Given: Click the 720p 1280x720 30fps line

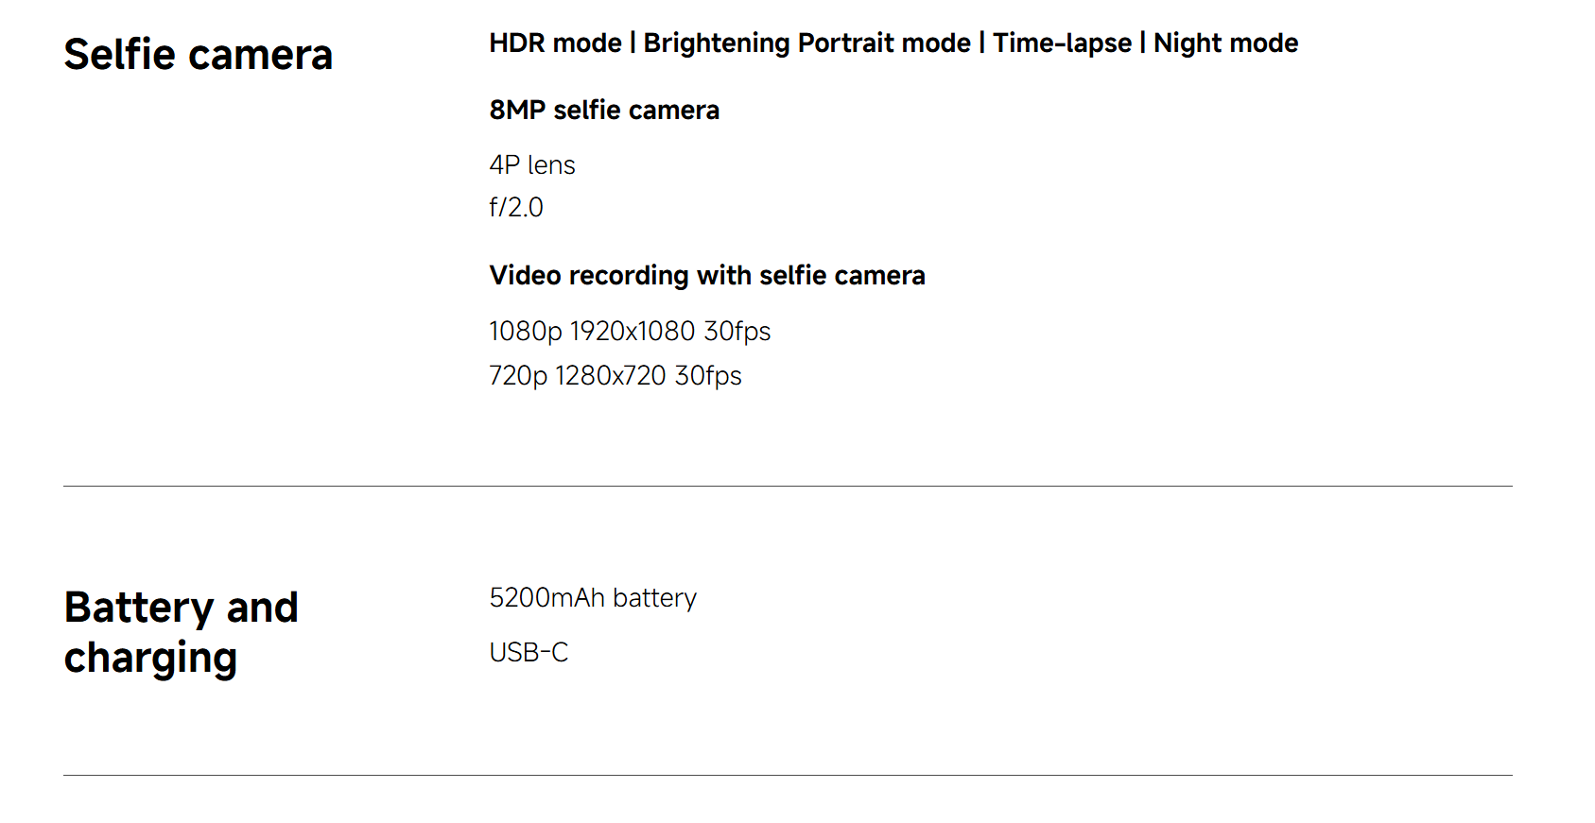Looking at the screenshot, I should (615, 375).
